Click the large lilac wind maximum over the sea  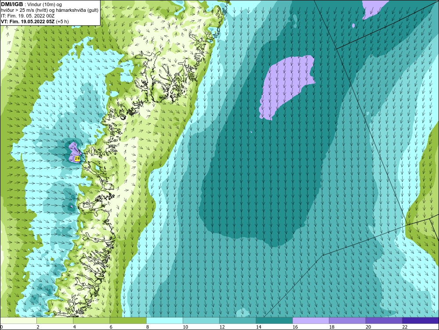[x=286, y=85]
